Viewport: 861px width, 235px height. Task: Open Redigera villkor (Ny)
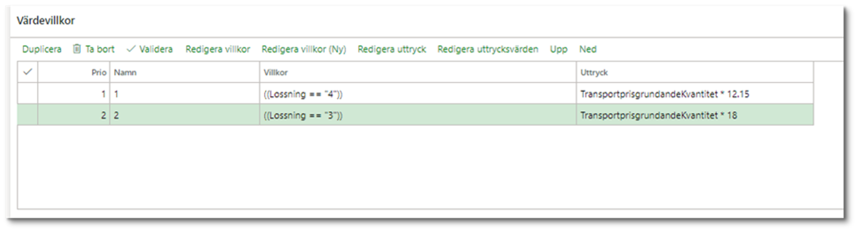click(x=304, y=49)
